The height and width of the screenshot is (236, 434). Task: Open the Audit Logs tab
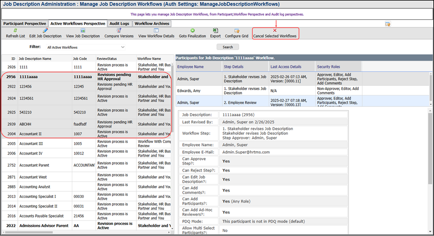(119, 24)
